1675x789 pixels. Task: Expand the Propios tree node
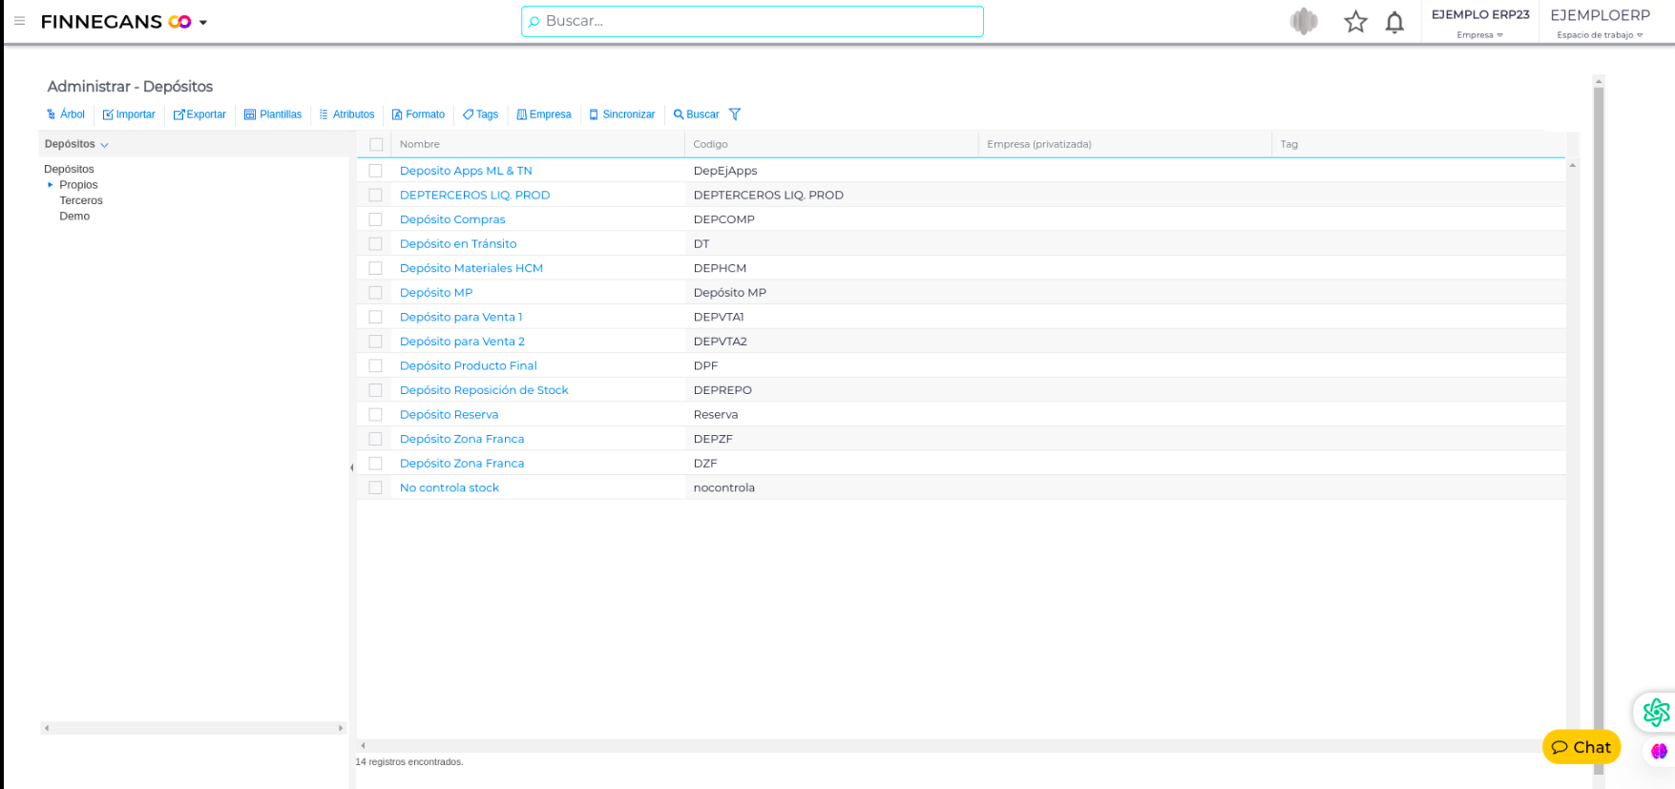pyautogui.click(x=51, y=185)
